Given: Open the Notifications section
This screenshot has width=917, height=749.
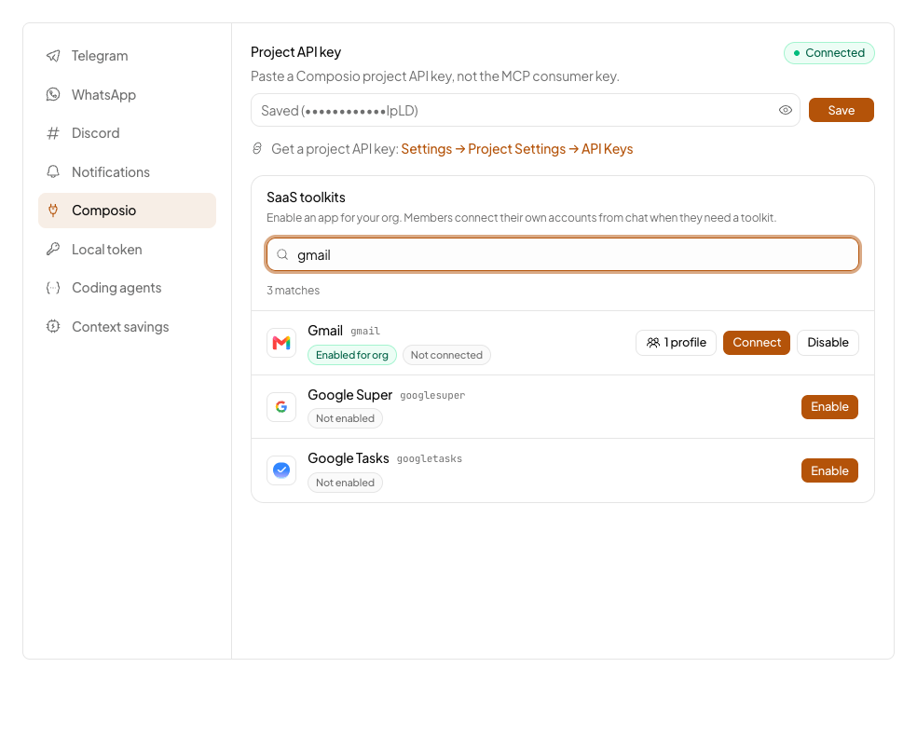Looking at the screenshot, I should pyautogui.click(x=128, y=172).
